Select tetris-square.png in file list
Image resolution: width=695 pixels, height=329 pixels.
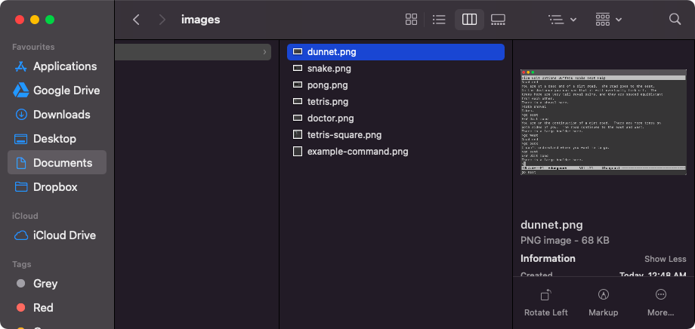(x=344, y=135)
